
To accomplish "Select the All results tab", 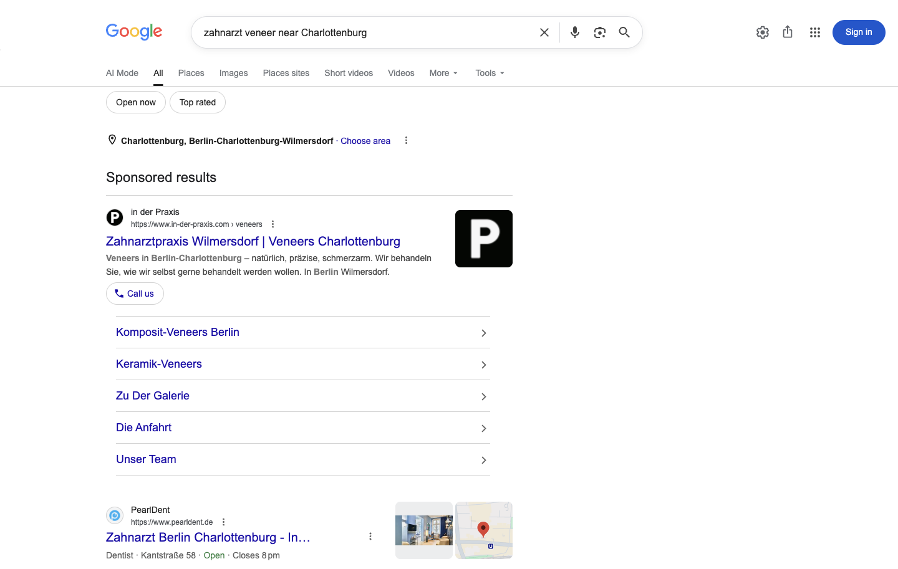I will pyautogui.click(x=158, y=73).
